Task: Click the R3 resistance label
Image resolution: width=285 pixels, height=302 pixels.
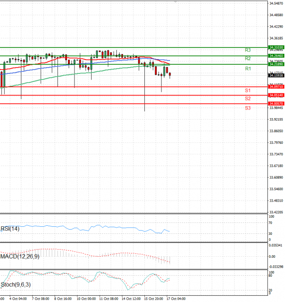Action: click(247, 50)
